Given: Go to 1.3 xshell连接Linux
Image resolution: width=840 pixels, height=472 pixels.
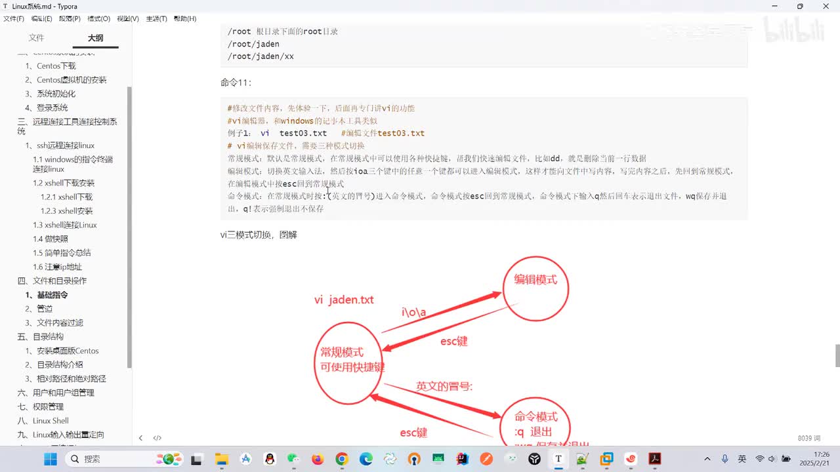Looking at the screenshot, I should tap(65, 225).
